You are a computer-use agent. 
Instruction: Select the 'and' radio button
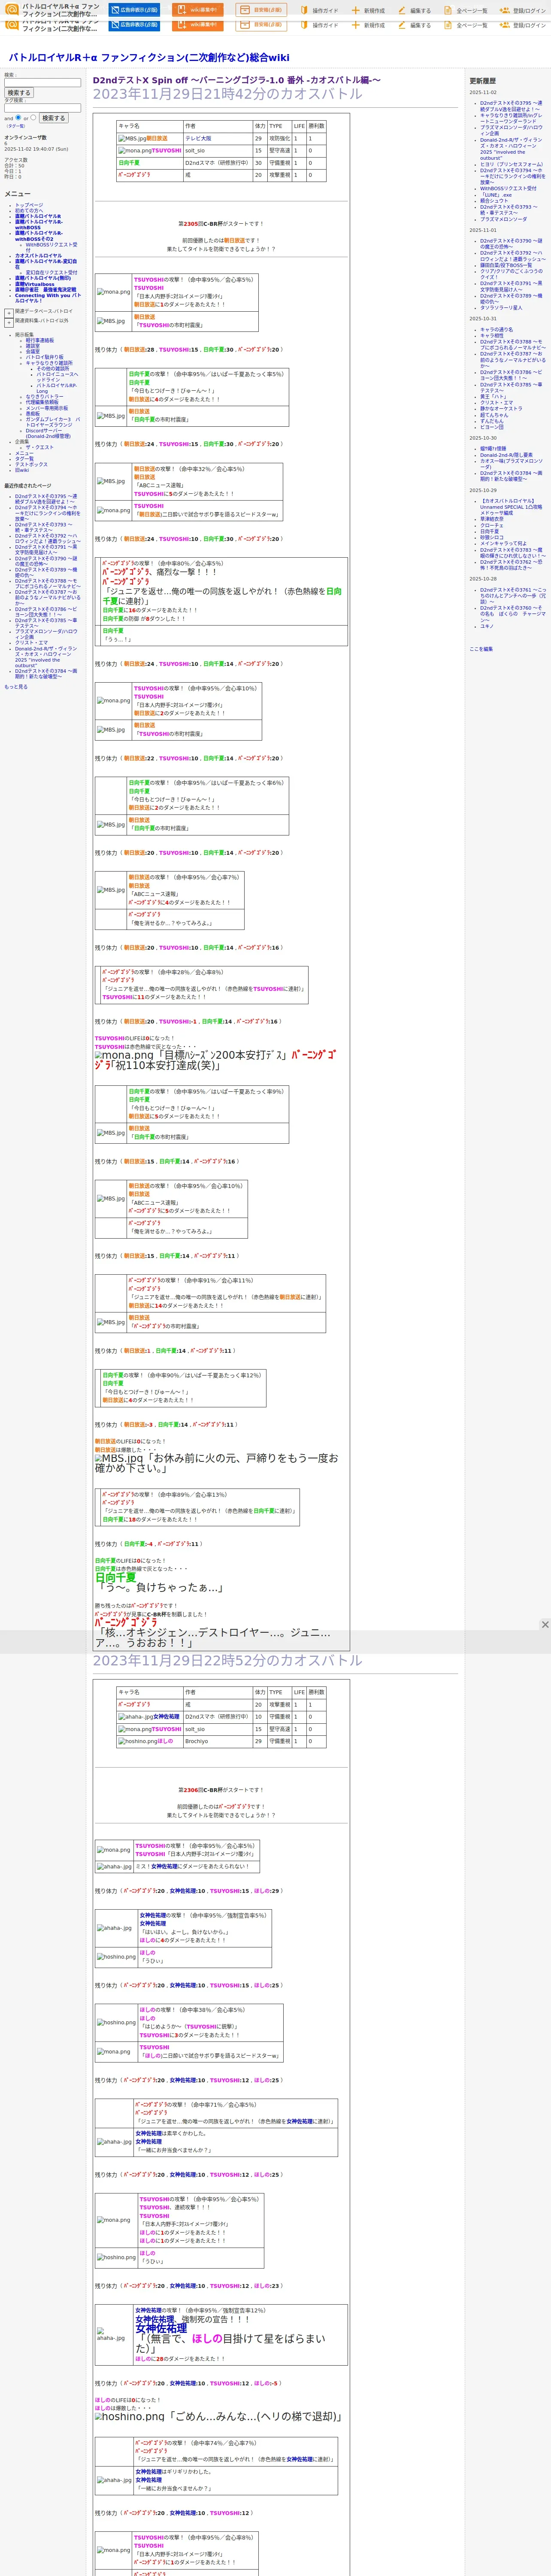point(19,118)
